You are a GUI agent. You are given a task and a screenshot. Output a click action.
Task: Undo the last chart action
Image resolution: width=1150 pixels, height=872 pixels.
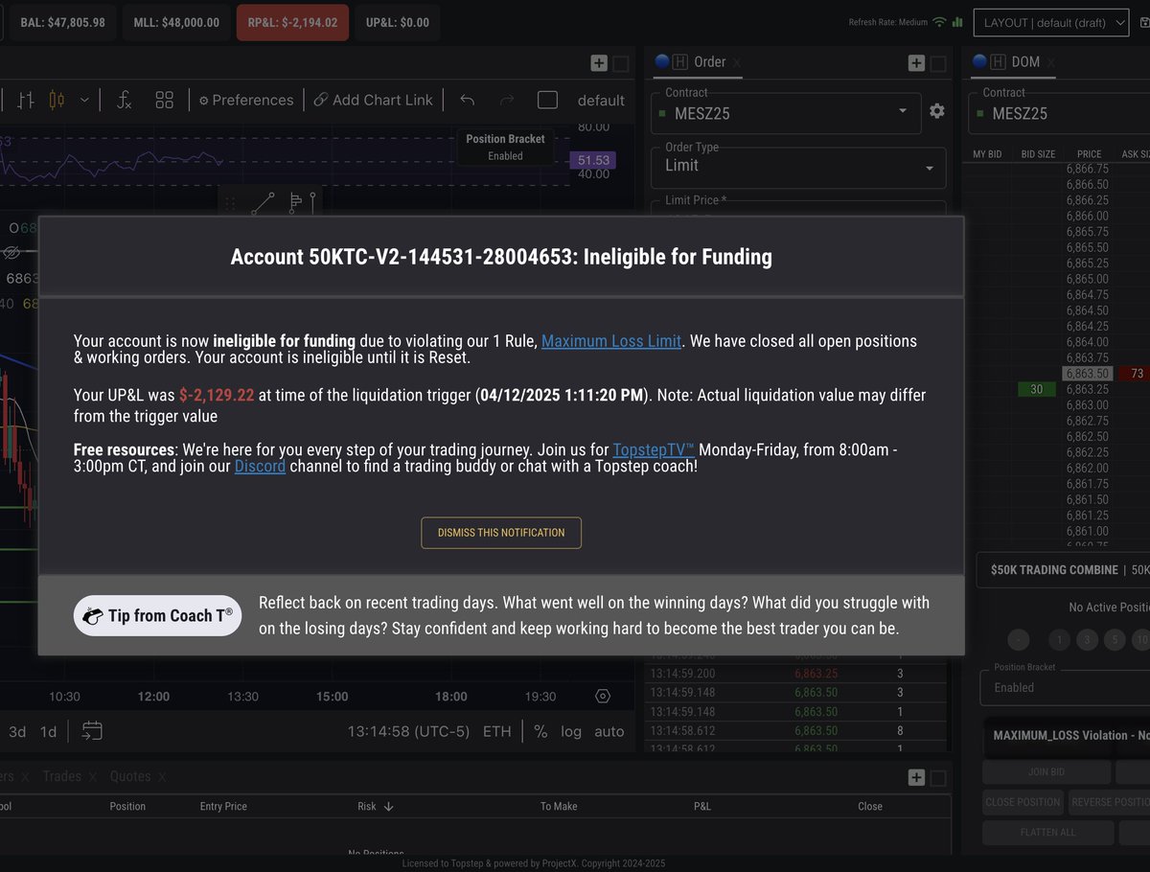pyautogui.click(x=468, y=100)
